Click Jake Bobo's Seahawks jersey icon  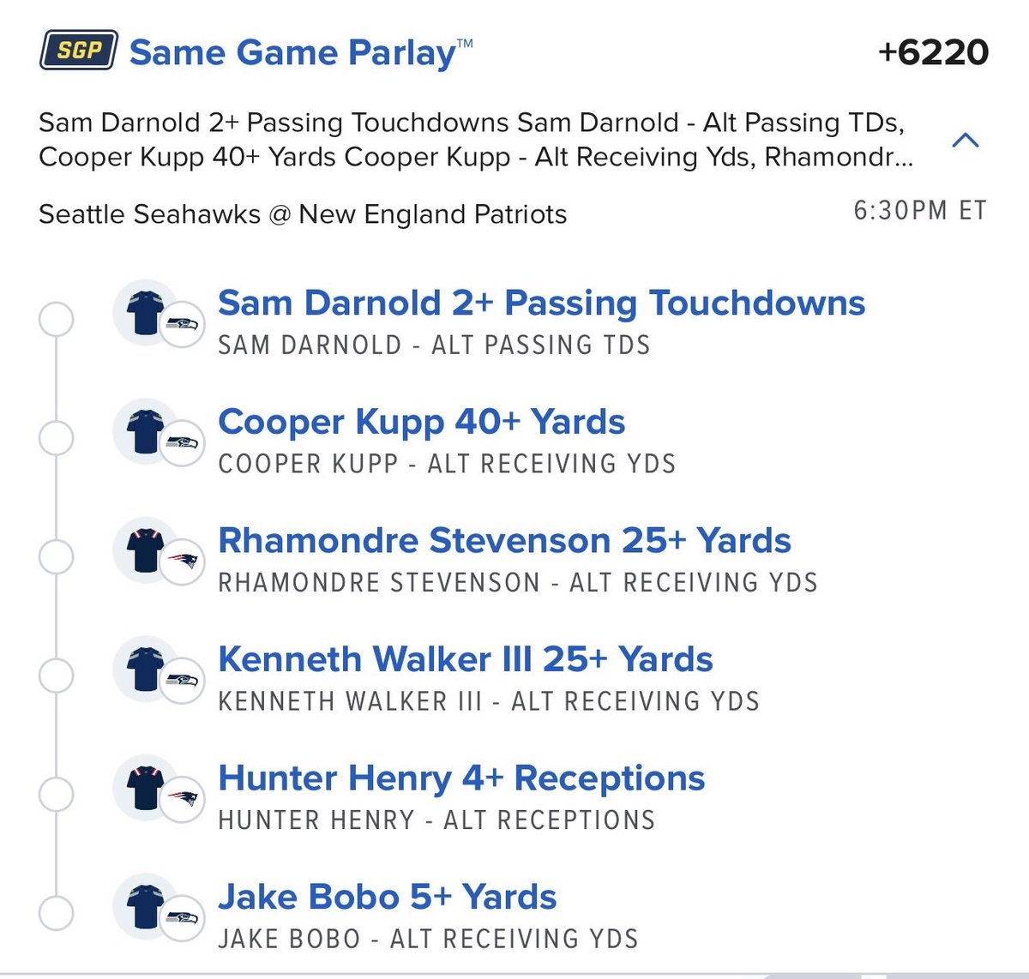point(145,908)
